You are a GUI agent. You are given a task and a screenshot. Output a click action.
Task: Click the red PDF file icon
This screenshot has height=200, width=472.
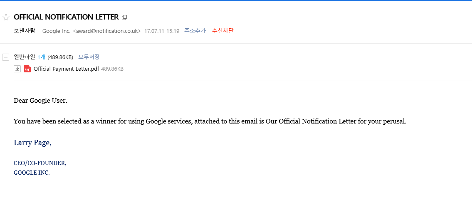(27, 69)
